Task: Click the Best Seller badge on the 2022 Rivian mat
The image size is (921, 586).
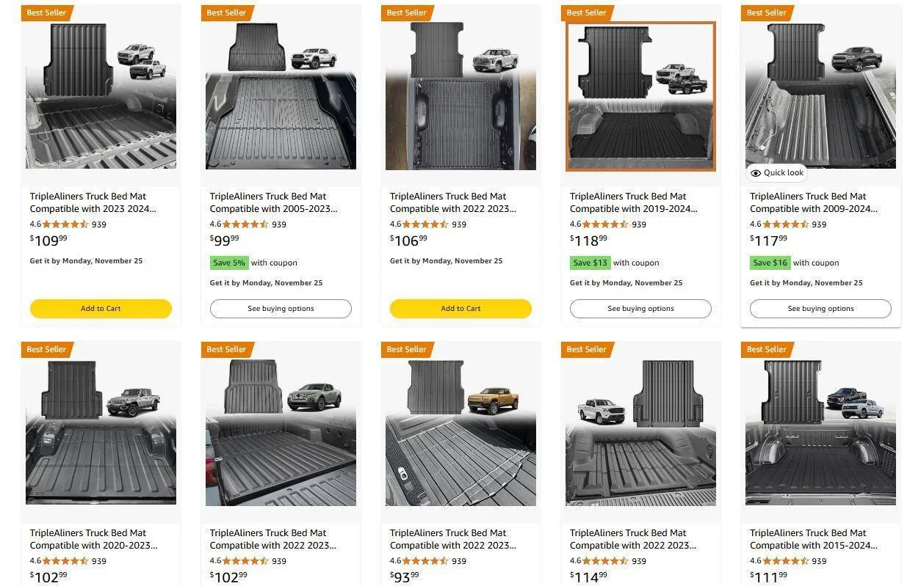Action: coord(405,349)
